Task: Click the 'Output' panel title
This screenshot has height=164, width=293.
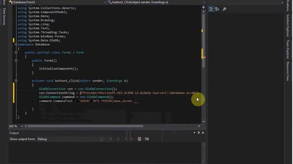Action: click(14, 133)
